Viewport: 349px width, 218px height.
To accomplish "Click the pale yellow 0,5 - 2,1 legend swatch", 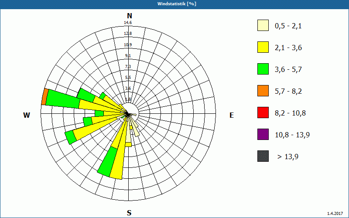I will click(263, 25).
